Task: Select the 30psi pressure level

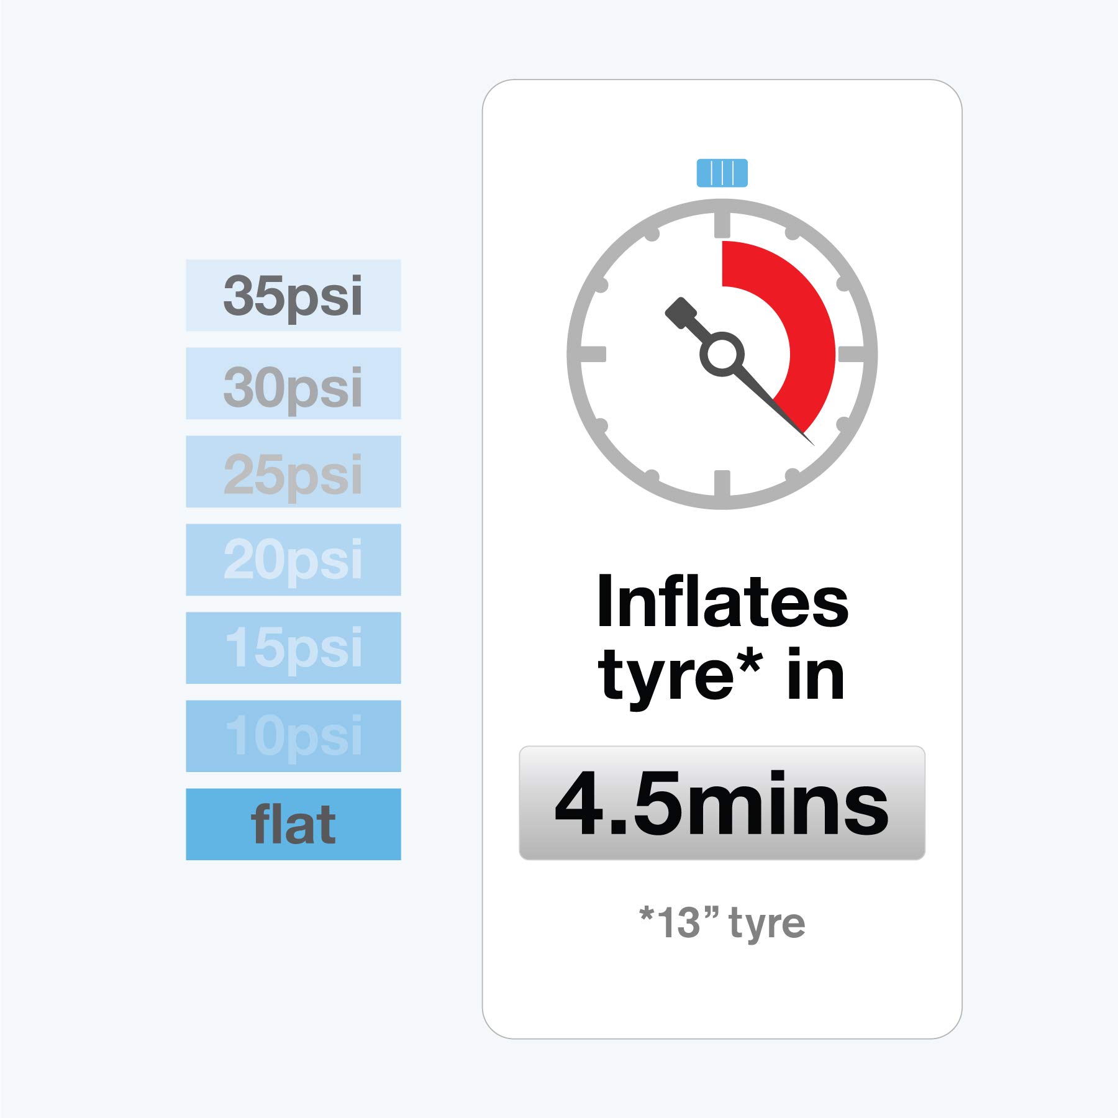Action: click(x=293, y=383)
